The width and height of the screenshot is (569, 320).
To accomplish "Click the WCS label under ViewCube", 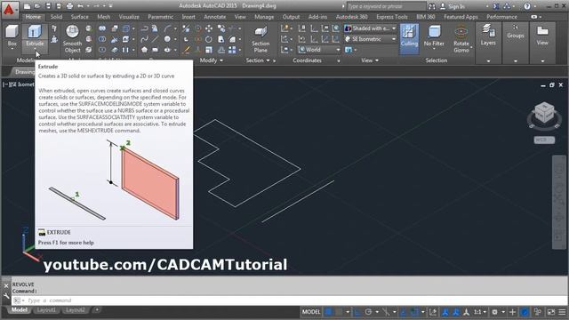I will [544, 140].
